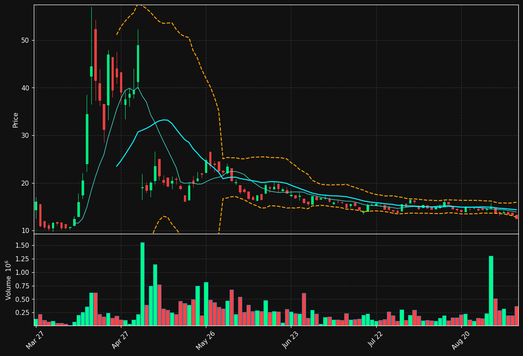The height and width of the screenshot is (356, 523).
Task: Click the 0.50 volume axis label
Action: tap(22, 299)
